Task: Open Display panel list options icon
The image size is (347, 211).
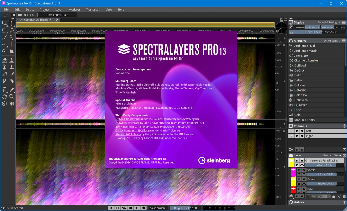Action: tap(344, 22)
